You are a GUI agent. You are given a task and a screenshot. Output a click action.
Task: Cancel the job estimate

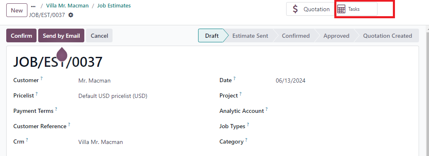[x=99, y=36]
